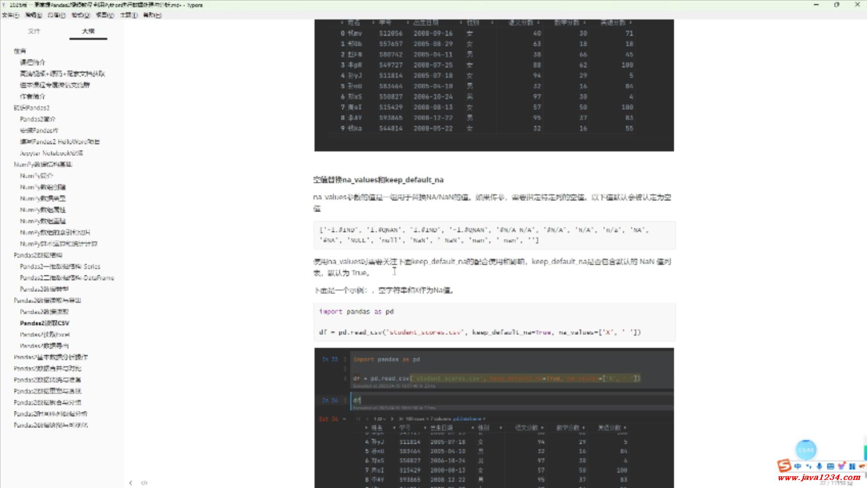Click the microphone voice input icon

(819, 466)
